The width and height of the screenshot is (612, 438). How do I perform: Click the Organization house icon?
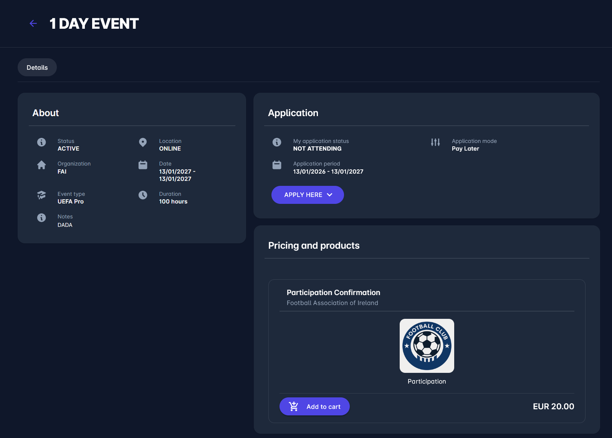point(41,165)
